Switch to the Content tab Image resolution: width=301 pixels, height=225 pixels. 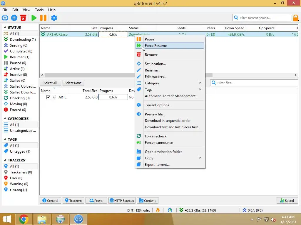point(148,200)
